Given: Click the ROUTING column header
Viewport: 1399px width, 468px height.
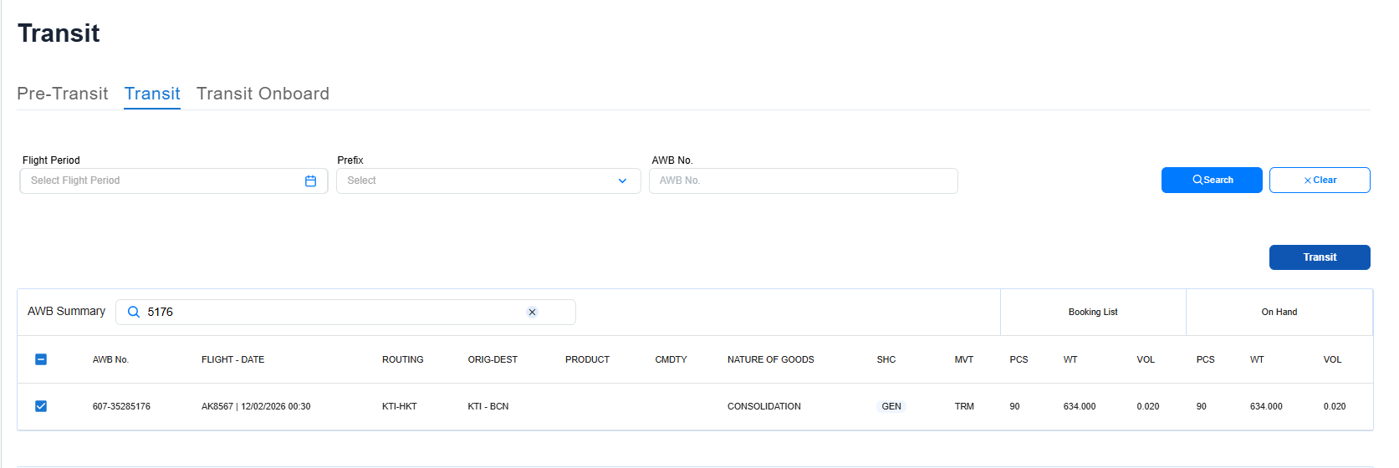Looking at the screenshot, I should (402, 359).
